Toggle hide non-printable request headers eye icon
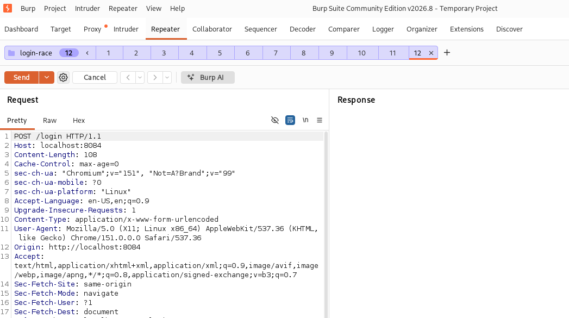This screenshot has width=569, height=318. pos(274,120)
